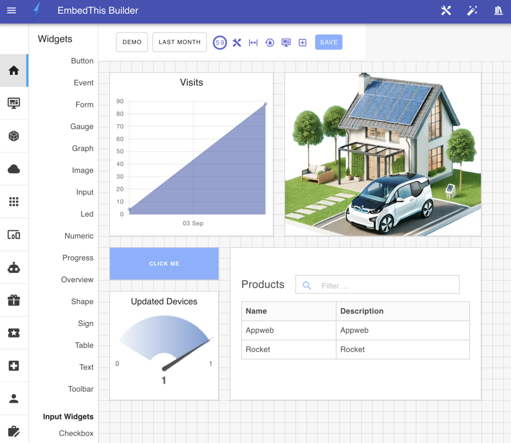Screen dimensions: 511x443
Task: Select the gift icon in the sidebar
Action: pyautogui.click(x=14, y=300)
